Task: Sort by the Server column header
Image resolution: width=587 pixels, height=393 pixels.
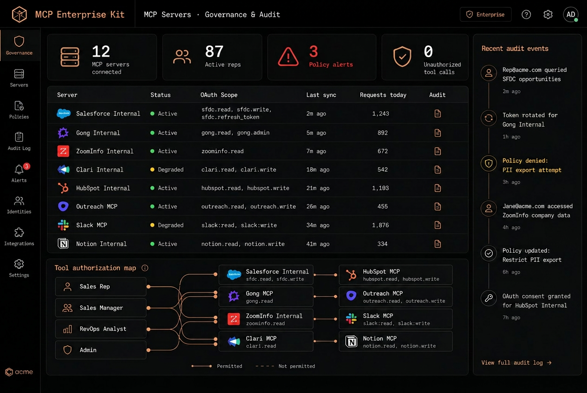Action: 67,95
